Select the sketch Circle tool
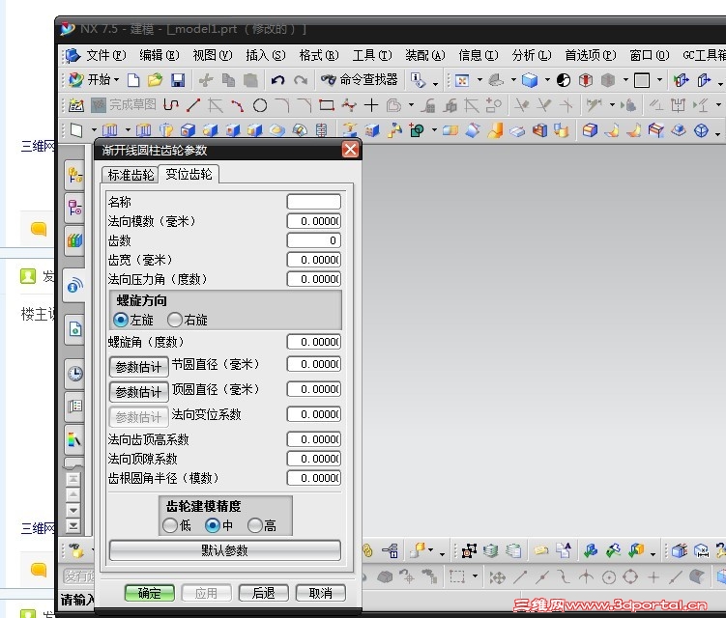 pyautogui.click(x=260, y=105)
